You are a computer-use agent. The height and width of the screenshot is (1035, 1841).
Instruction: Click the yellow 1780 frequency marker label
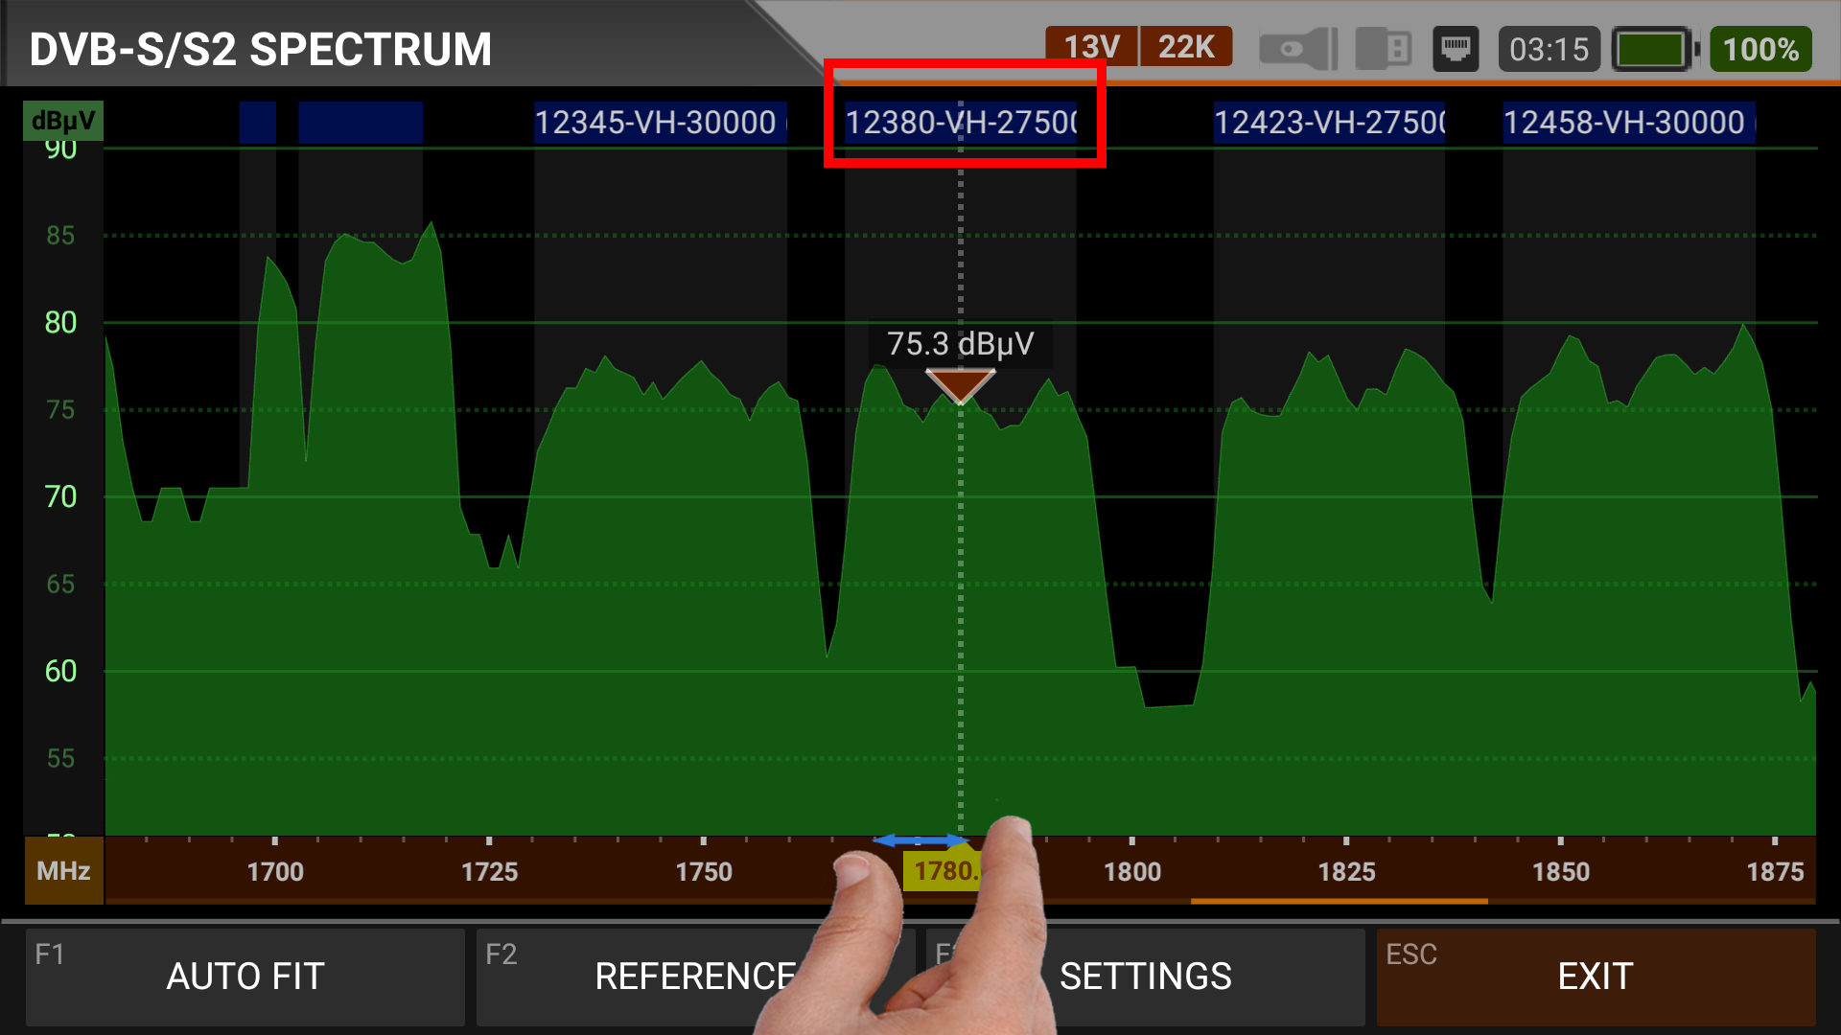(x=942, y=871)
